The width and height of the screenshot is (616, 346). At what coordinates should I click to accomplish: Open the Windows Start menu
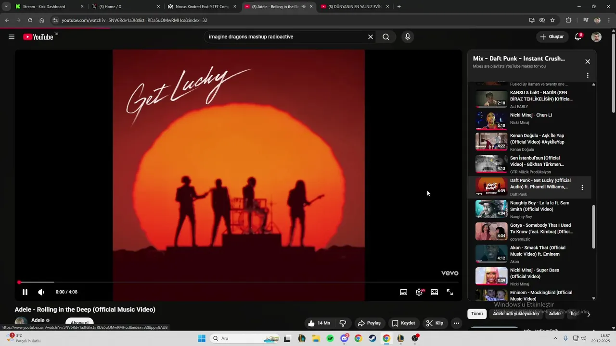point(201,338)
